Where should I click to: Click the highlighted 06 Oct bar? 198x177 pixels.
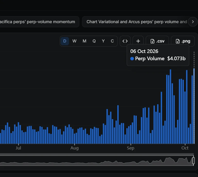click(194, 106)
